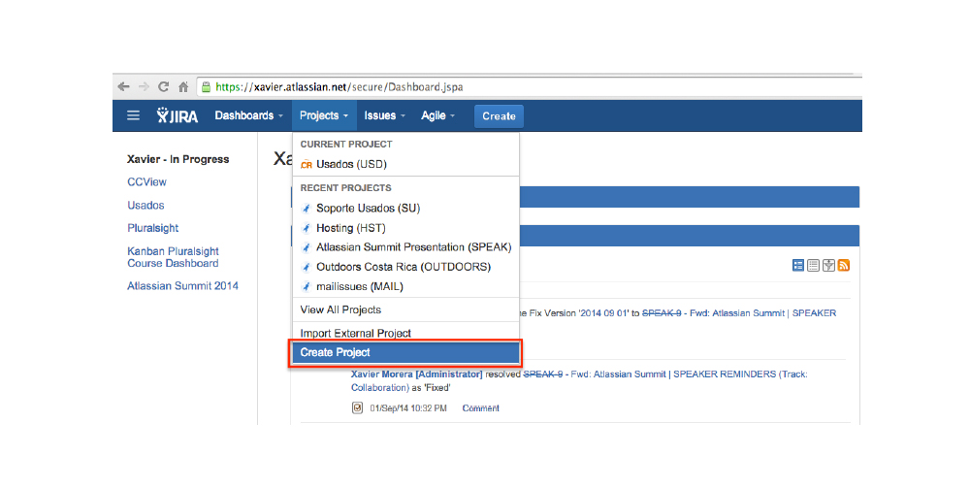Click Create Project in the Projects menu
The width and height of the screenshot is (970, 488).
405,352
